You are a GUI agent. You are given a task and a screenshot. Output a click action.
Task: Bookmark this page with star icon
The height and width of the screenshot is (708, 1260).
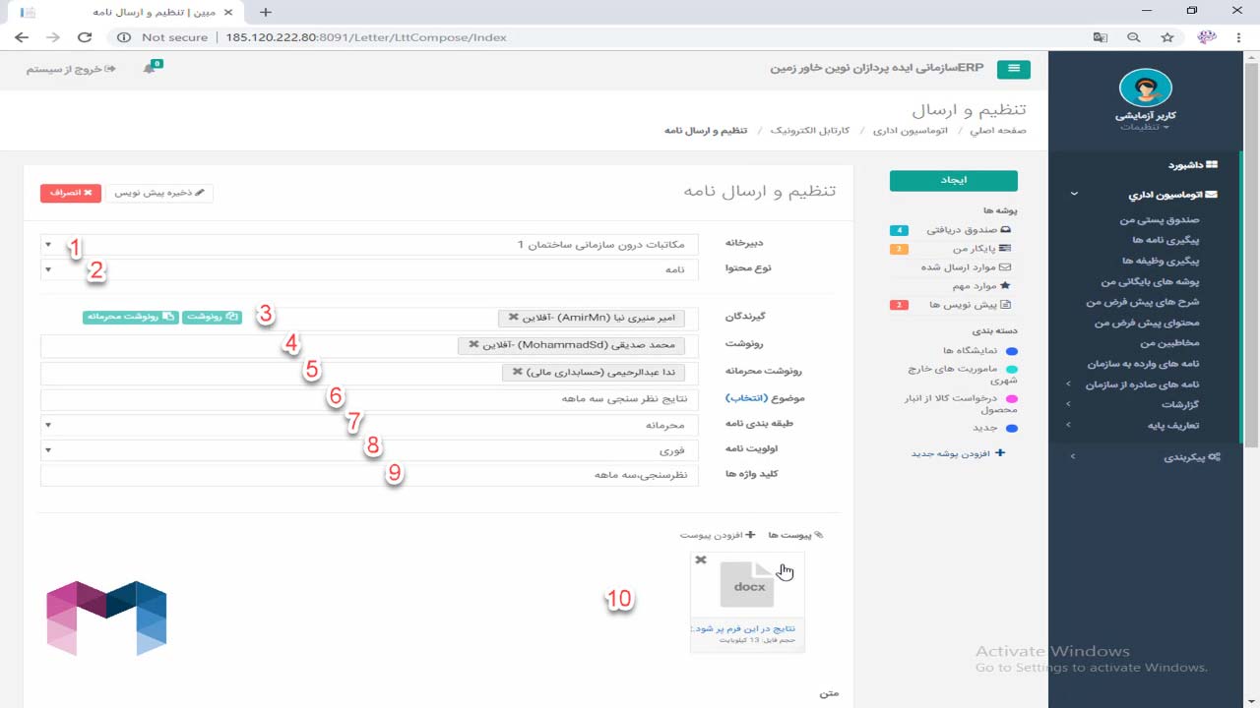point(1167,37)
